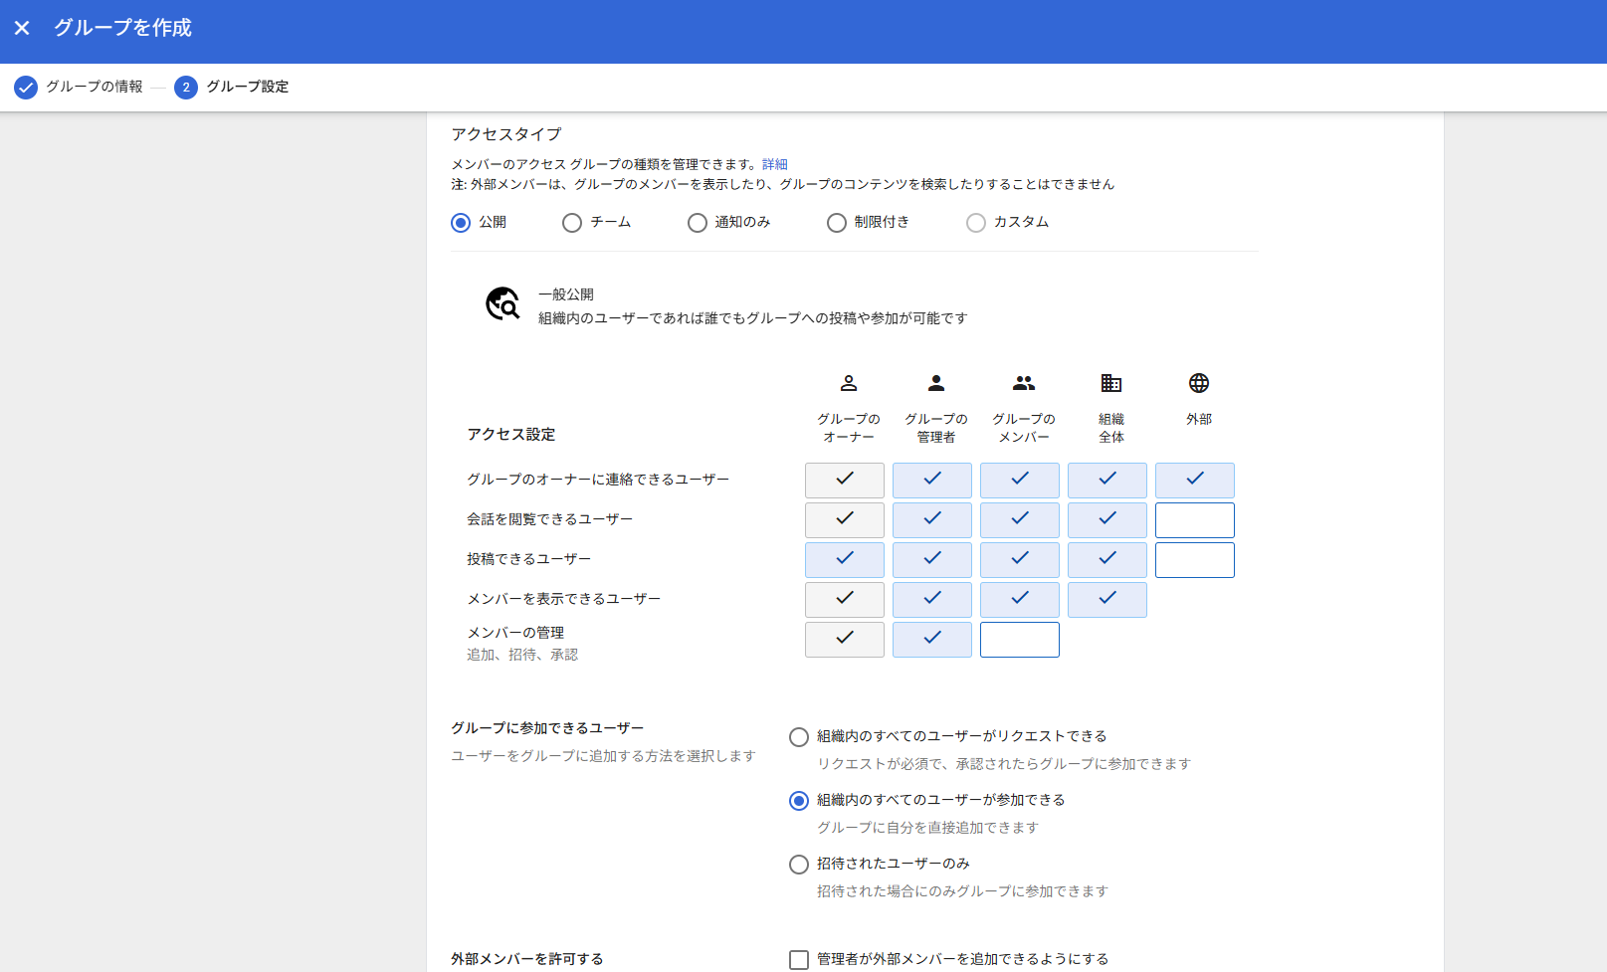The height and width of the screenshot is (972, 1607).
Task: Open the 詳細 link
Action: click(x=775, y=164)
